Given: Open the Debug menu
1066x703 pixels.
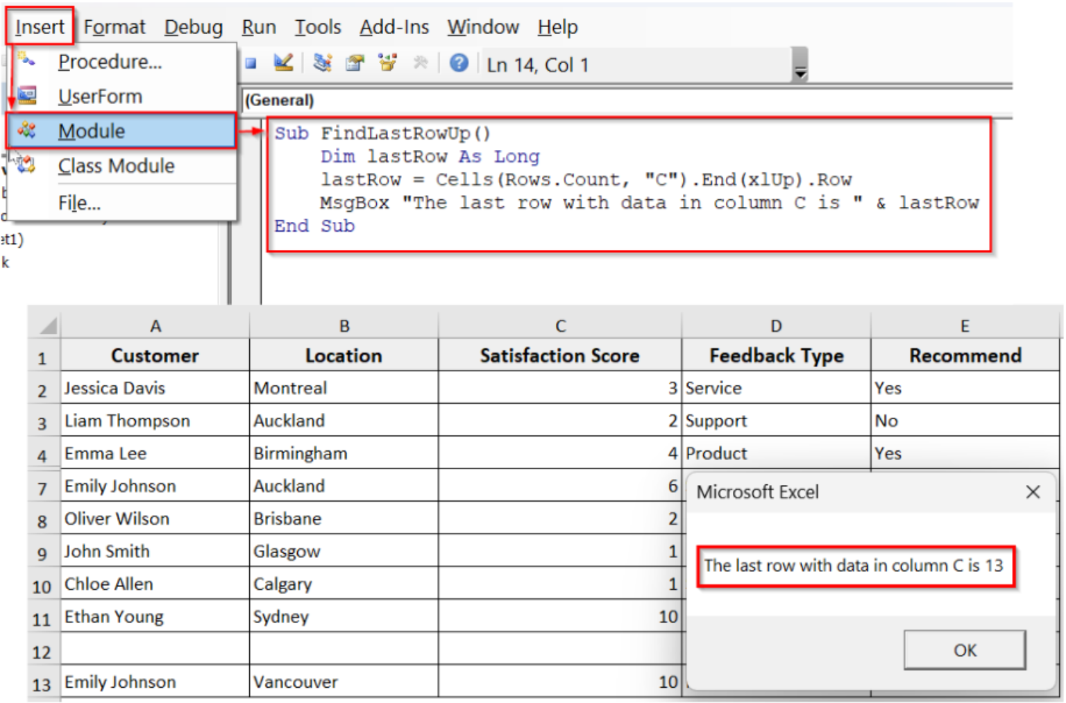Looking at the screenshot, I should [193, 26].
